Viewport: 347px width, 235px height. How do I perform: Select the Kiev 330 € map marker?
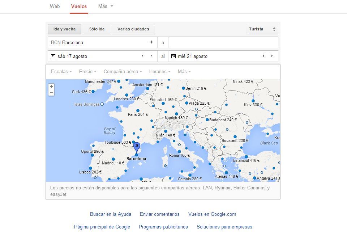pyautogui.click(x=253, y=101)
